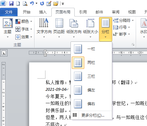
Task: Choose 两栏 two column layout
Action: coord(91,63)
